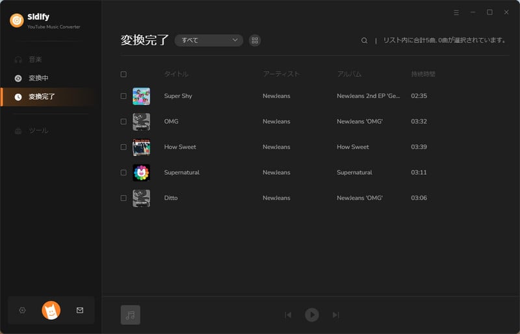Select the OMG title text
This screenshot has width=520, height=334.
[171, 122]
